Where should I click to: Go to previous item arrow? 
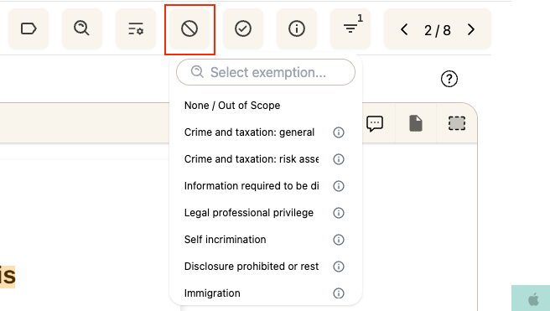(x=404, y=29)
